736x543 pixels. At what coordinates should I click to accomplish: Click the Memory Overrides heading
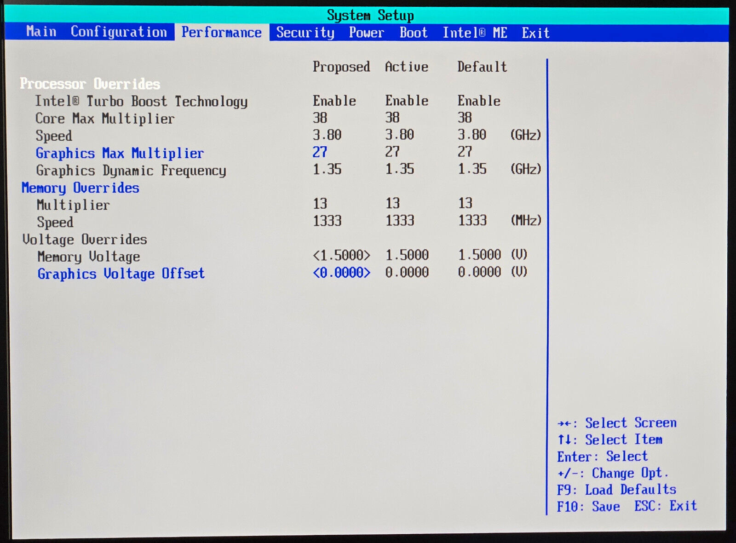(x=80, y=188)
